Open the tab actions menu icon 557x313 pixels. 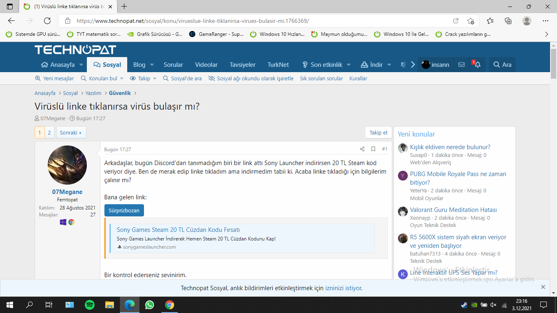(x=10, y=7)
